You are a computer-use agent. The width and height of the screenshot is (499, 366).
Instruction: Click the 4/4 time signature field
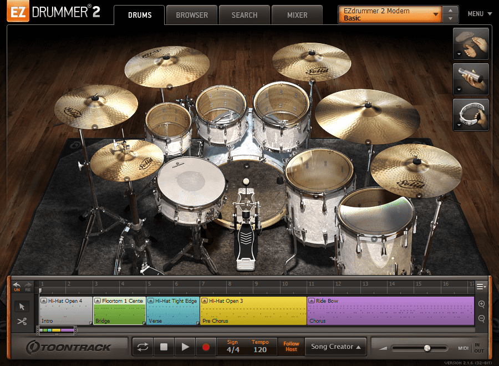[233, 350]
